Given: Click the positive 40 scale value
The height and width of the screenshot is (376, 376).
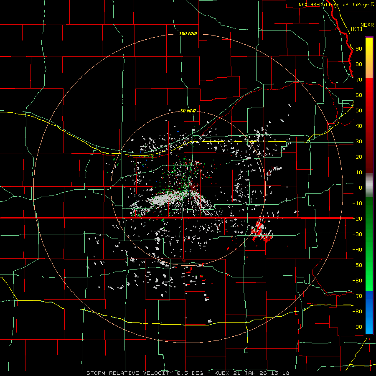Looking at the screenshot, I should pyautogui.click(x=359, y=126).
